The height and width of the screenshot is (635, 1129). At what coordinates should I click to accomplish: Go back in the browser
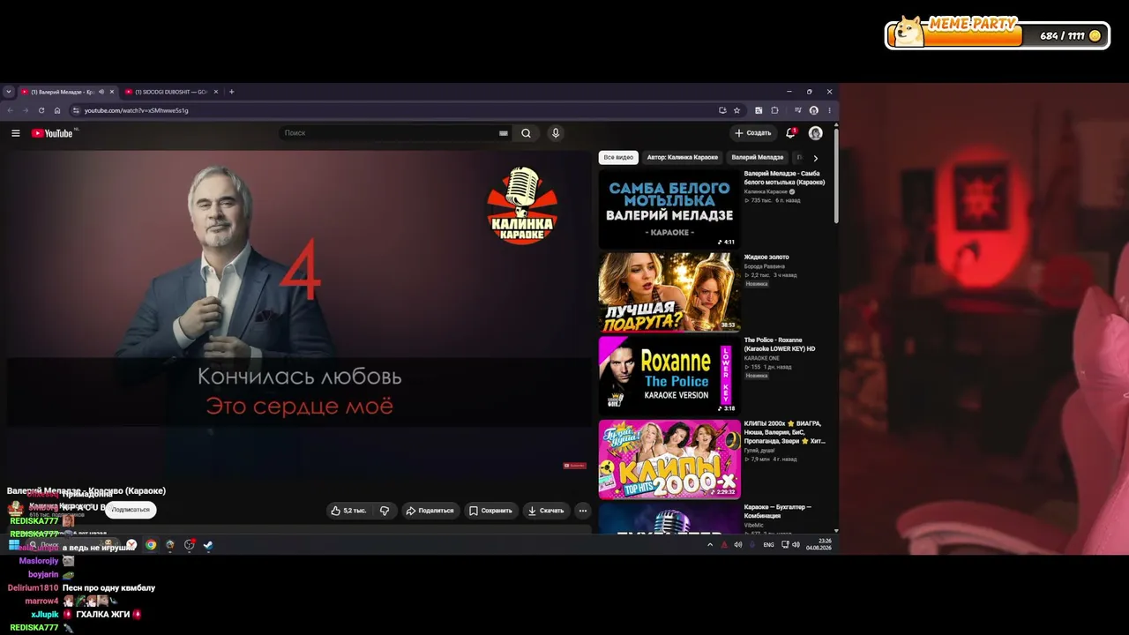click(x=11, y=110)
